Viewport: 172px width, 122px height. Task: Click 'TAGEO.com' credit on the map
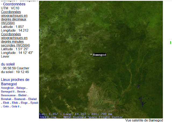(x=48, y=117)
